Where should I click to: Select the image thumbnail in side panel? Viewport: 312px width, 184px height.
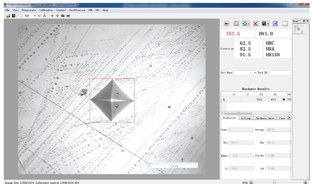[x=299, y=29]
